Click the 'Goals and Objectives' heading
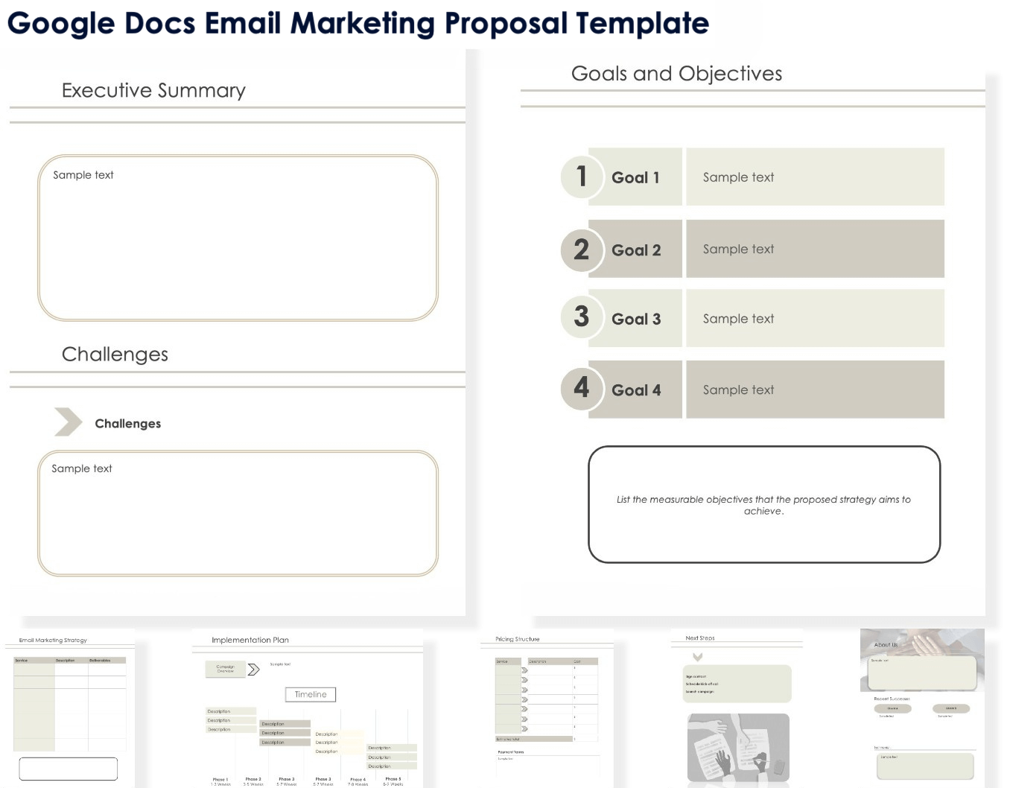Image resolution: width=1010 pixels, height=788 pixels. [x=677, y=74]
